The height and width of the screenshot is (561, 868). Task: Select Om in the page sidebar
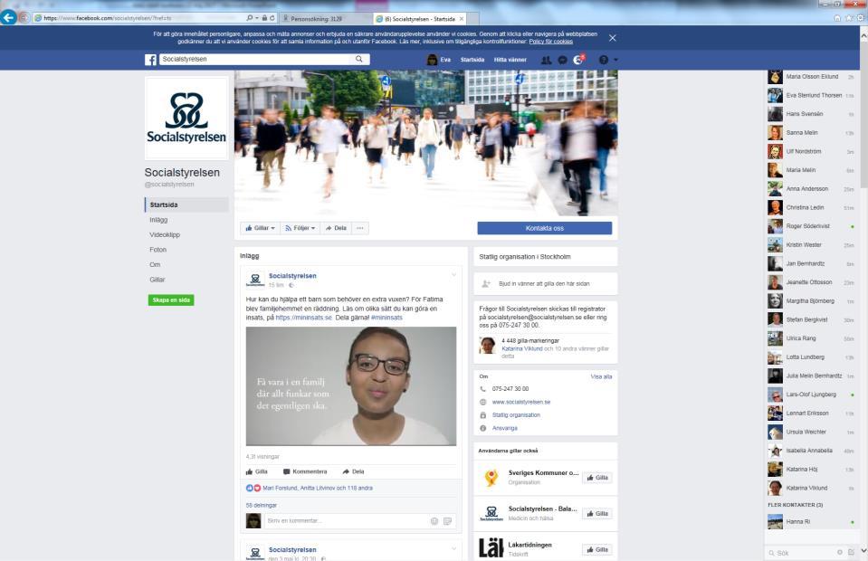155,264
